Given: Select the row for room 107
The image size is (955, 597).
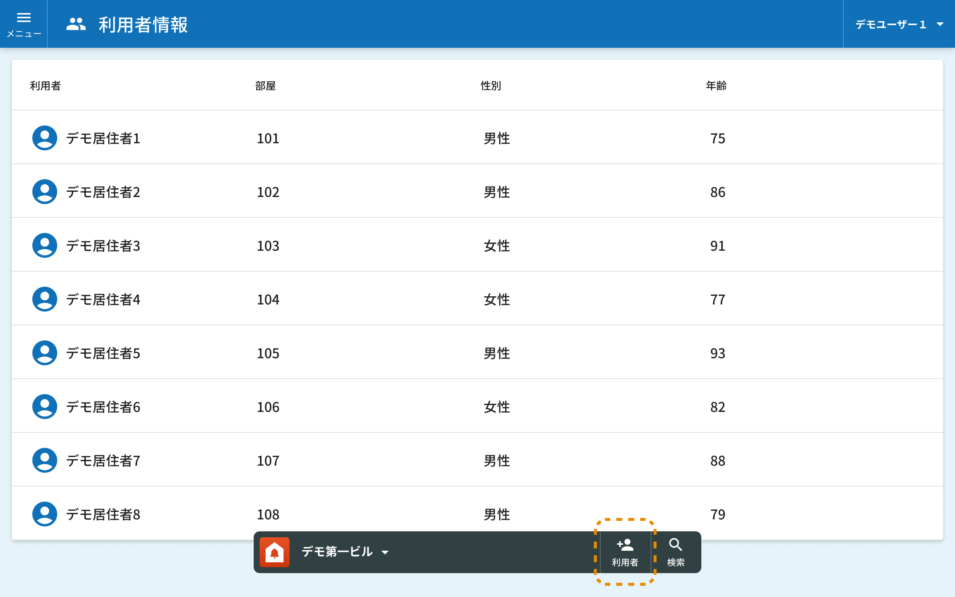Looking at the screenshot, I should click(x=268, y=461).
